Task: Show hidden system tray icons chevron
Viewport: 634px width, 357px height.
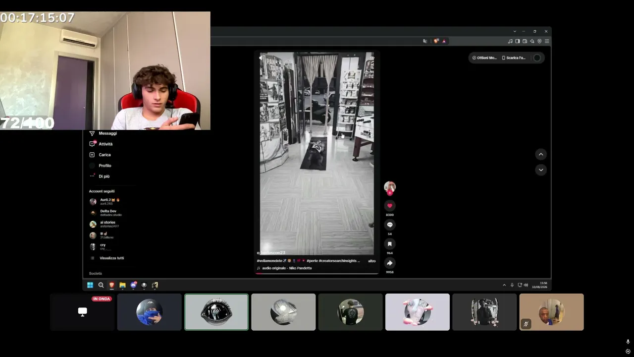Action: (504, 285)
